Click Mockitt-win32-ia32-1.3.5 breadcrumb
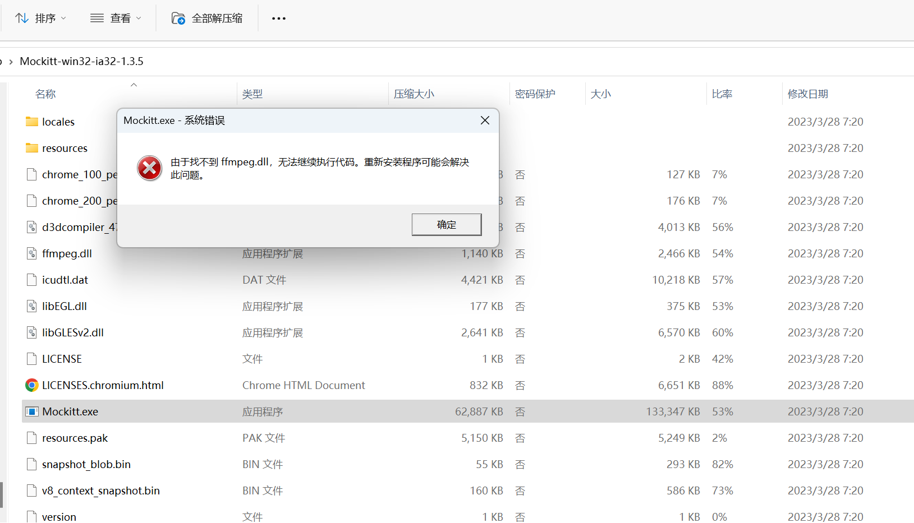Screen dimensions: 914x523 click(81, 61)
